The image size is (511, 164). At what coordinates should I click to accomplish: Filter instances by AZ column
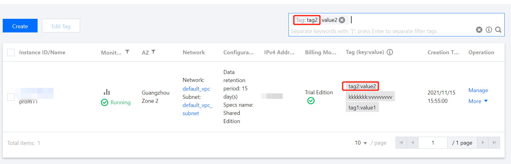(x=153, y=52)
